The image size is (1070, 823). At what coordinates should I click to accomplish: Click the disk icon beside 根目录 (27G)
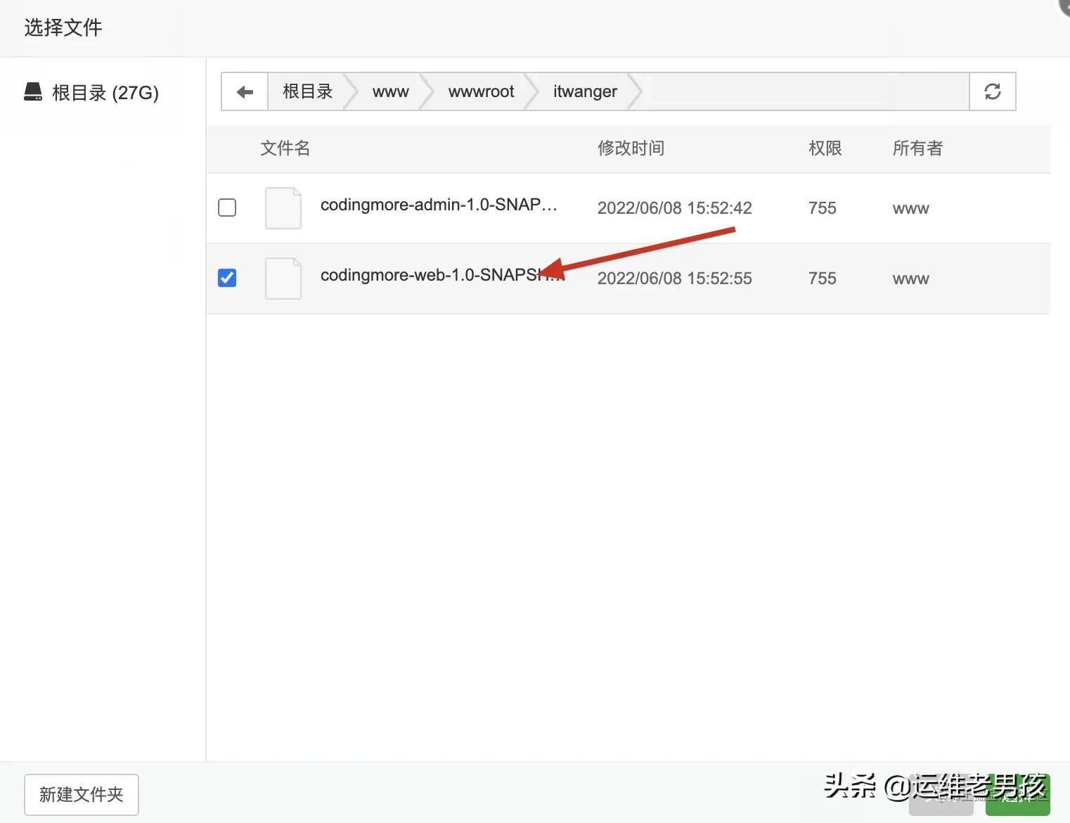[x=33, y=91]
